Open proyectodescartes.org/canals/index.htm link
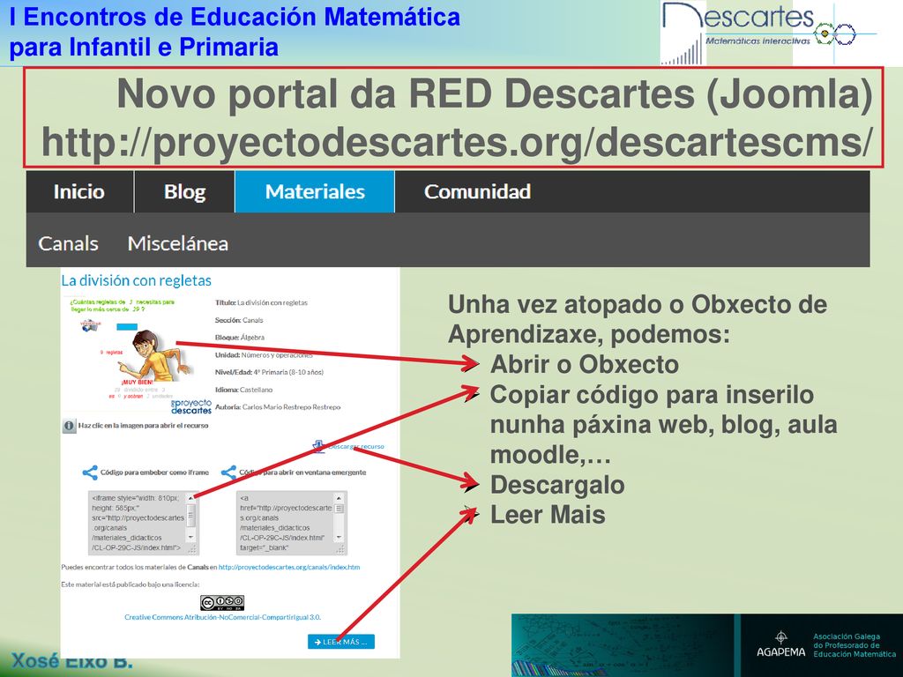 289,567
